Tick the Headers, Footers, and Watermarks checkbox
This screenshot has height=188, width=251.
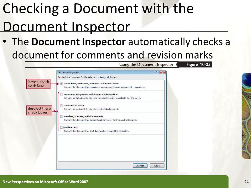(x=61, y=116)
